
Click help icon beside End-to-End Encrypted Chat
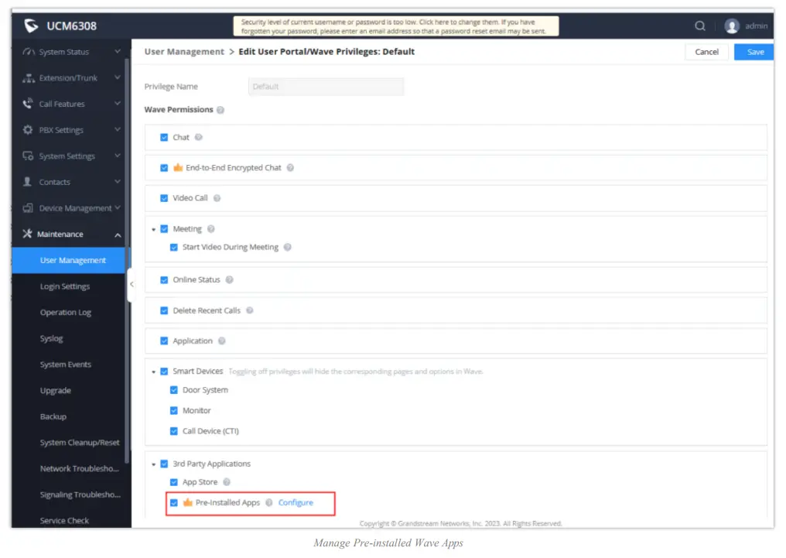pos(290,168)
